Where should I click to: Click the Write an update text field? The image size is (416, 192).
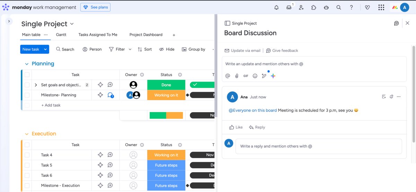point(314,64)
